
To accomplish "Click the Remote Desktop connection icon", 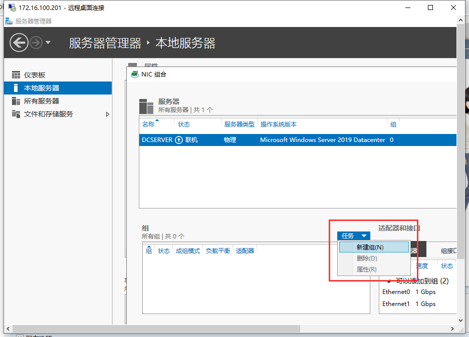I will [x=12, y=7].
